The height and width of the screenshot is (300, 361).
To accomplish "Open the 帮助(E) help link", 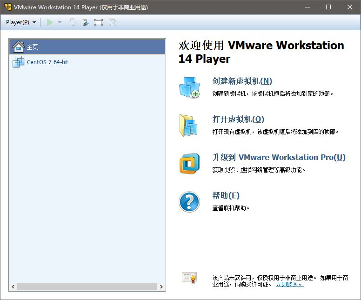I will tap(226, 195).
